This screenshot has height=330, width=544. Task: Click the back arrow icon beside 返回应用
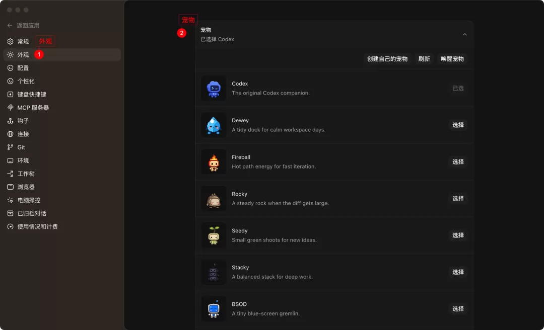click(x=10, y=25)
